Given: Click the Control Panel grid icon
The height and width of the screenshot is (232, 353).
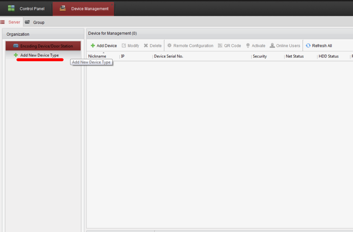Looking at the screenshot, I should tap(11, 8).
